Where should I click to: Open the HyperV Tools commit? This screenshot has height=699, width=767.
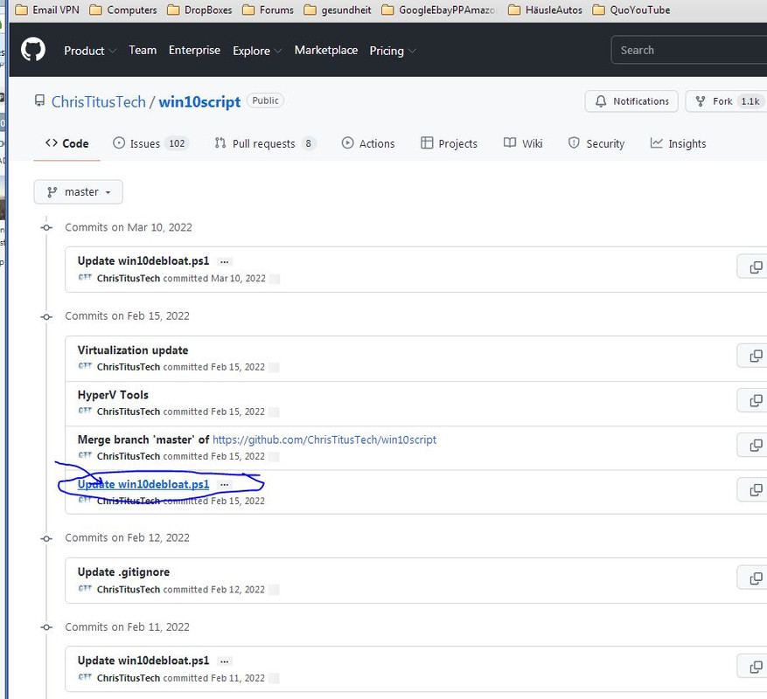113,395
